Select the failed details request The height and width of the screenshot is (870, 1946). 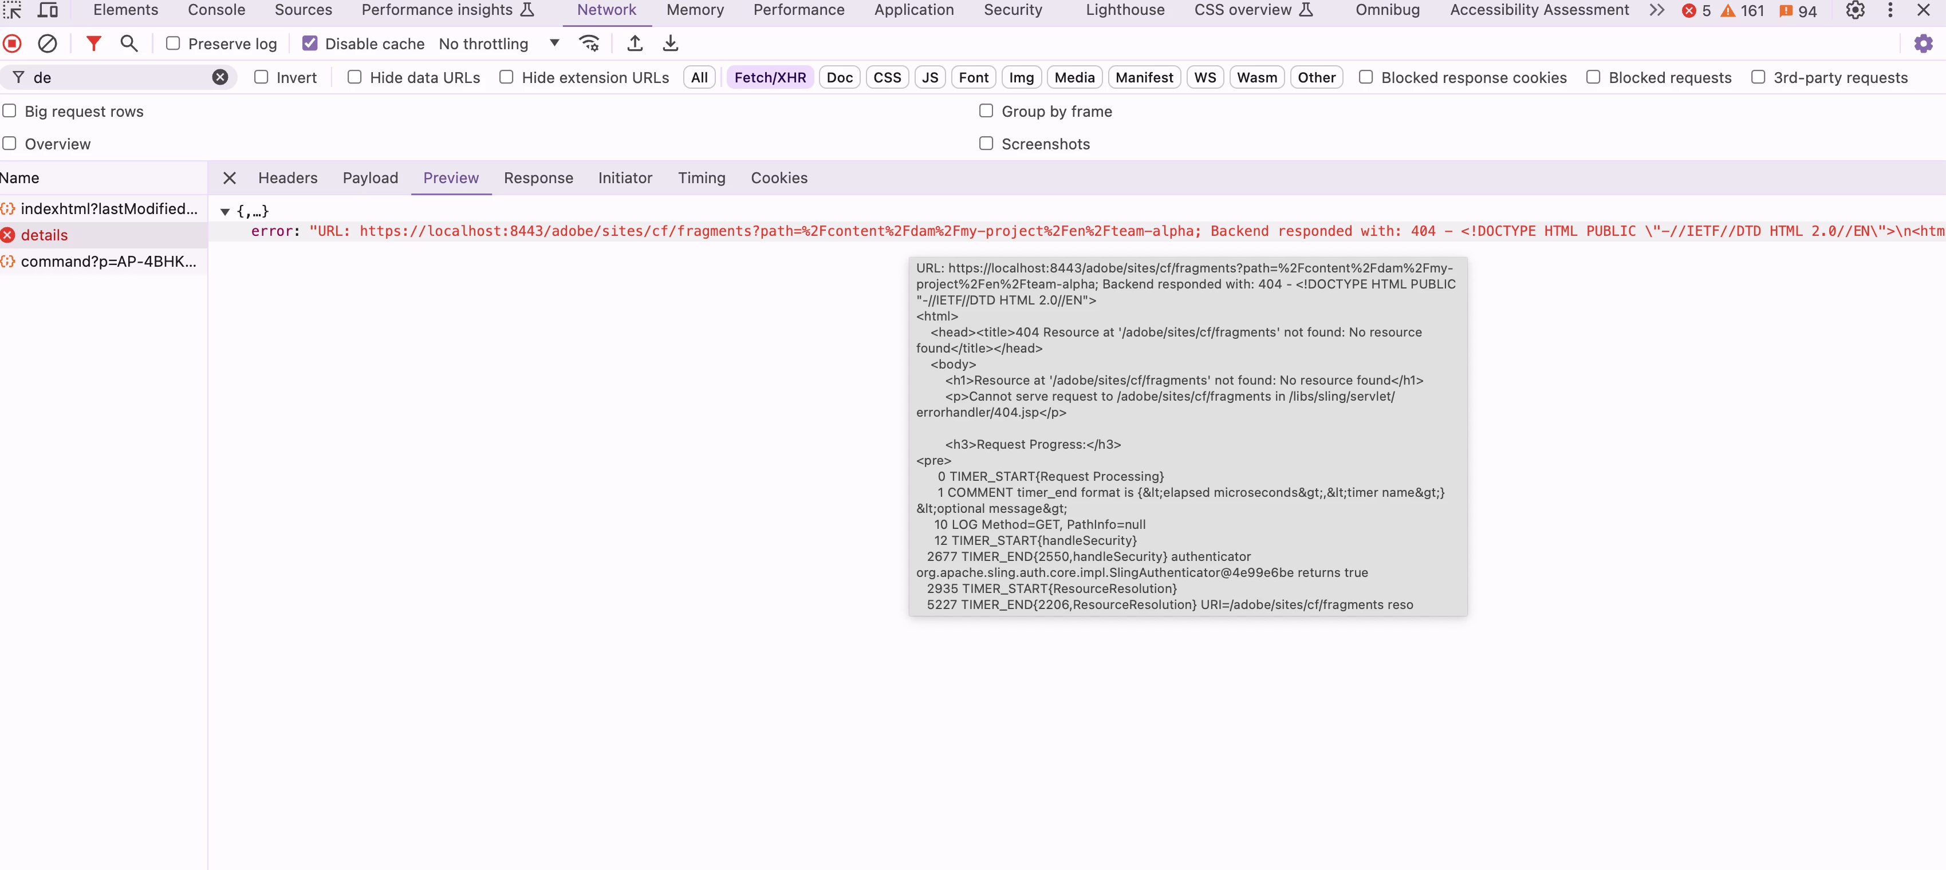(x=45, y=235)
